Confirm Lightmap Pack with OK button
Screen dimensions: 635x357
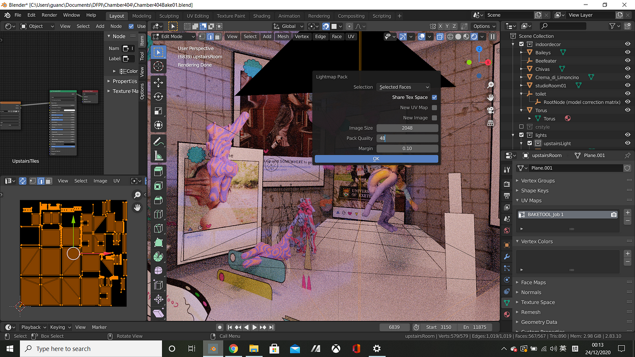[x=376, y=159]
